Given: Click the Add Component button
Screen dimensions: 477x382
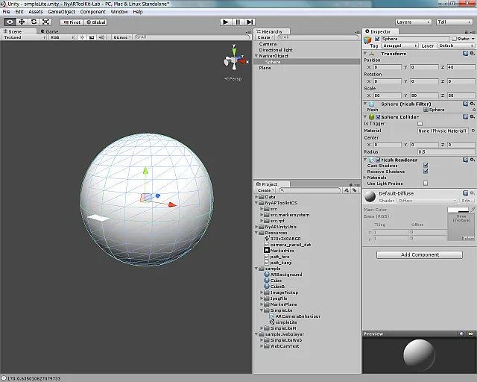Looking at the screenshot, I should [420, 254].
